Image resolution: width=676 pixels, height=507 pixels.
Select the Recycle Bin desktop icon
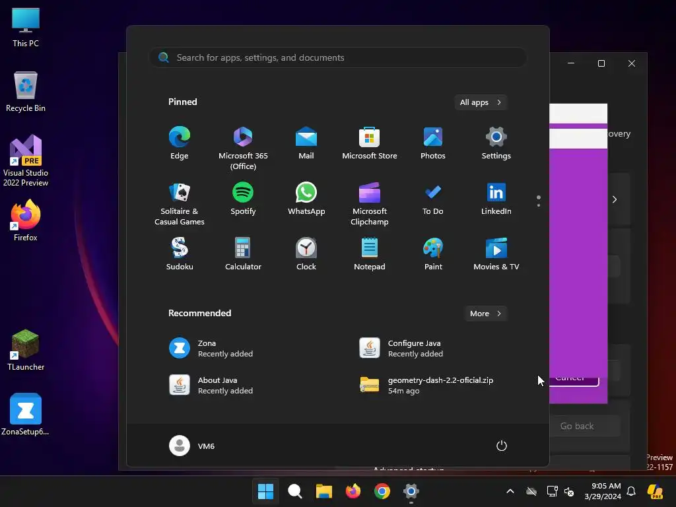click(x=26, y=92)
